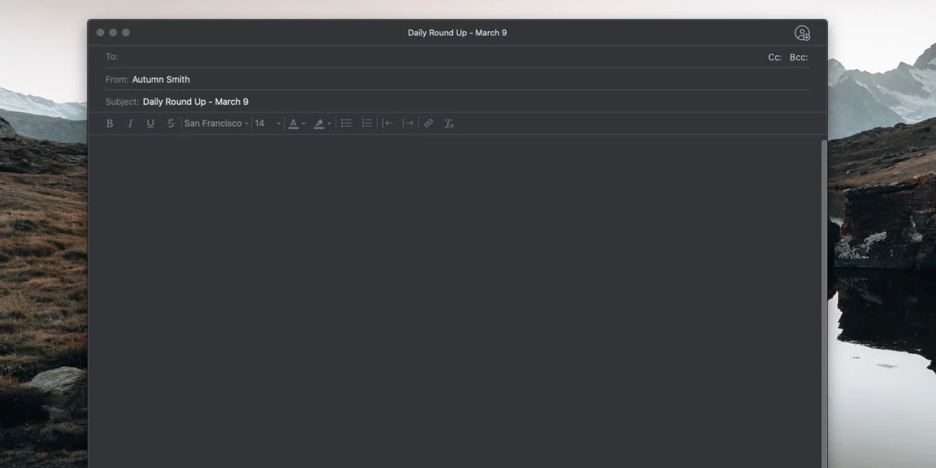
Task: Show the Bcc field
Action: coord(799,57)
